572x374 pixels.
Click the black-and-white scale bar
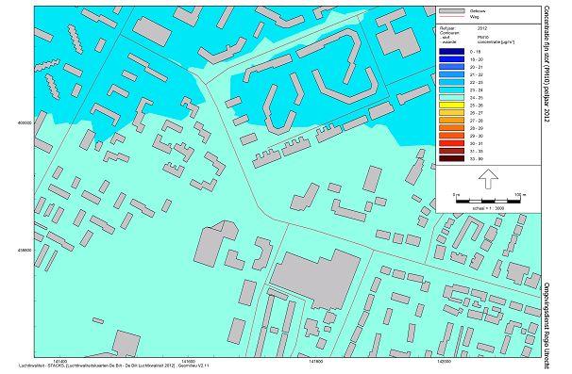tap(488, 201)
